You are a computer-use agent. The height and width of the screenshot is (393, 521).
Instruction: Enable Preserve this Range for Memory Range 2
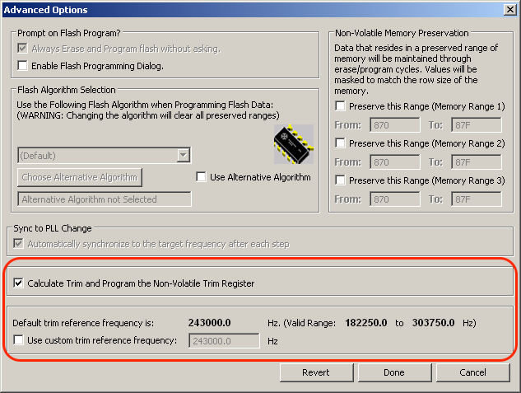click(x=340, y=143)
